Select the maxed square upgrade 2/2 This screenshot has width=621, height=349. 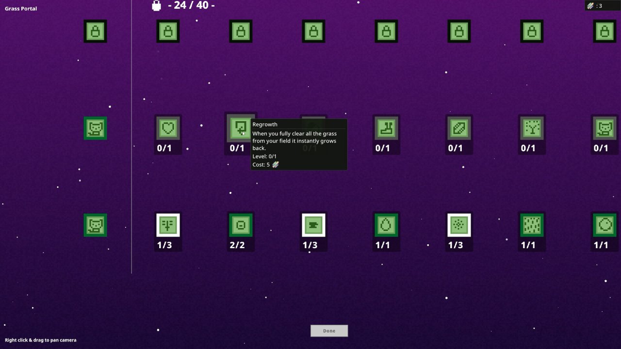point(241,225)
